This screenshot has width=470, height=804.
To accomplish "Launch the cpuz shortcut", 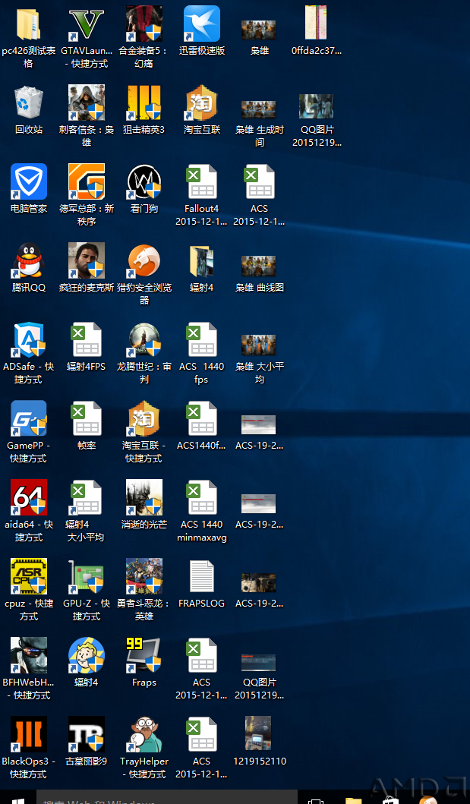I will [29, 576].
